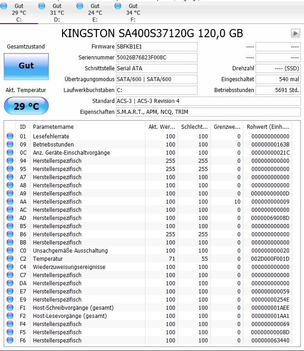This screenshot has height=351, width=304.
Task: Click status icon of row B5
Action: tap(10, 226)
